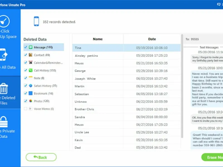The height and width of the screenshot is (167, 223).
Task: Click the date 05/21/2016 16:53:35
Action: (x=152, y=63)
